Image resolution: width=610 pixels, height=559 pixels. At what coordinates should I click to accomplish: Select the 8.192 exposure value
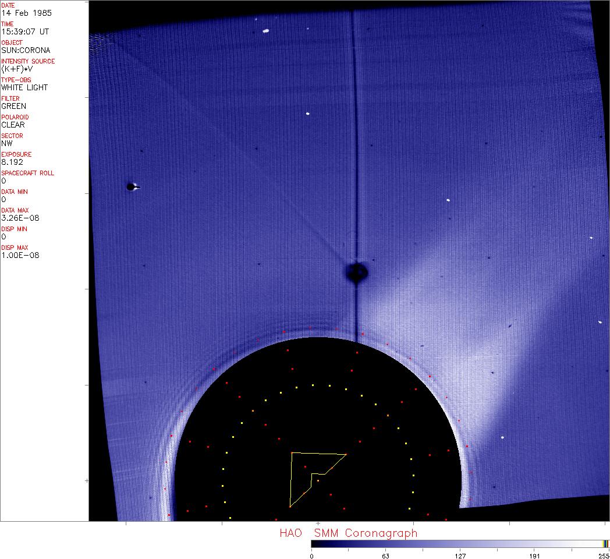click(x=12, y=162)
